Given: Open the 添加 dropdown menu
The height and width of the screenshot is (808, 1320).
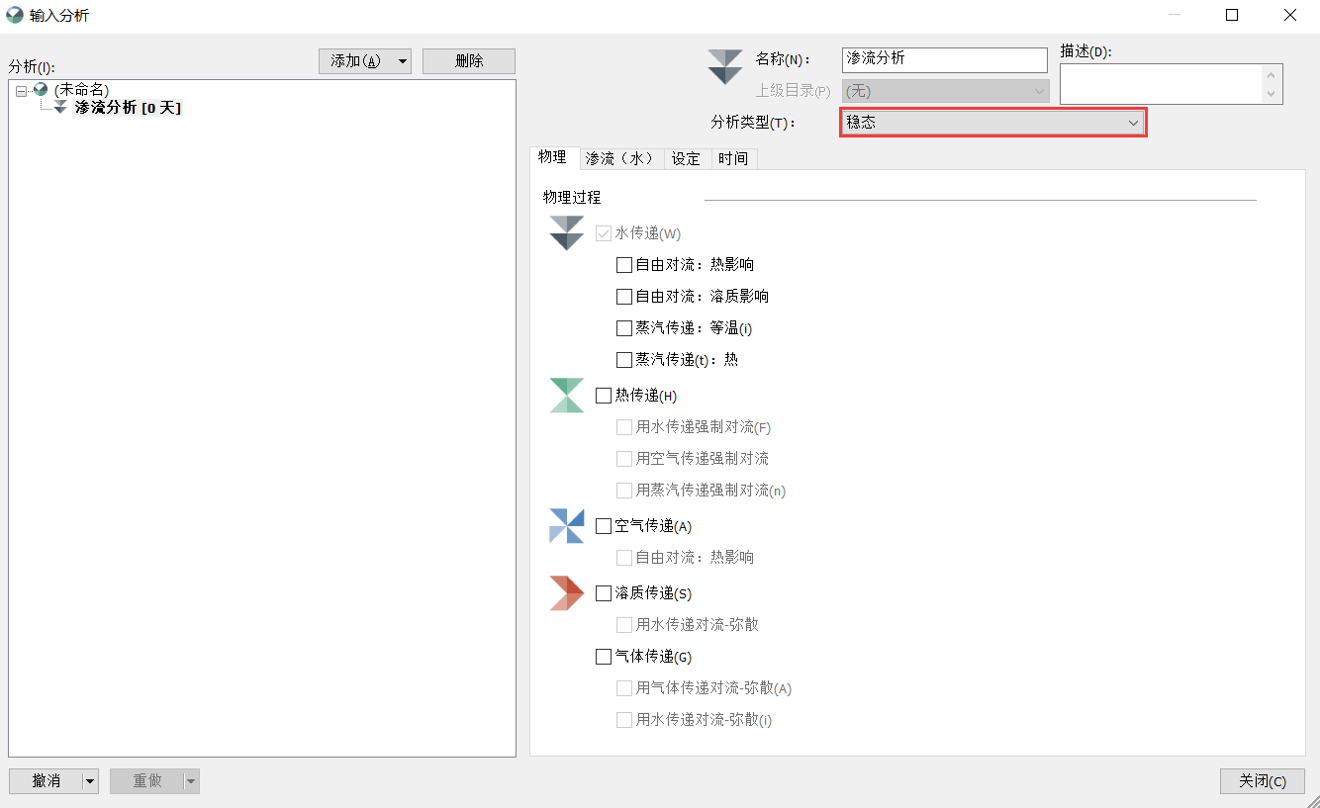Looking at the screenshot, I should coord(400,60).
